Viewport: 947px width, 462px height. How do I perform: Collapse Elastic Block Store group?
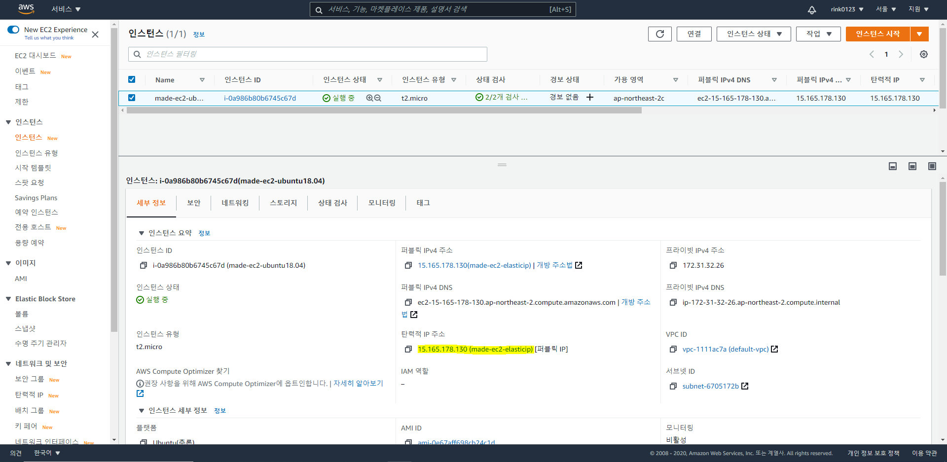click(8, 299)
